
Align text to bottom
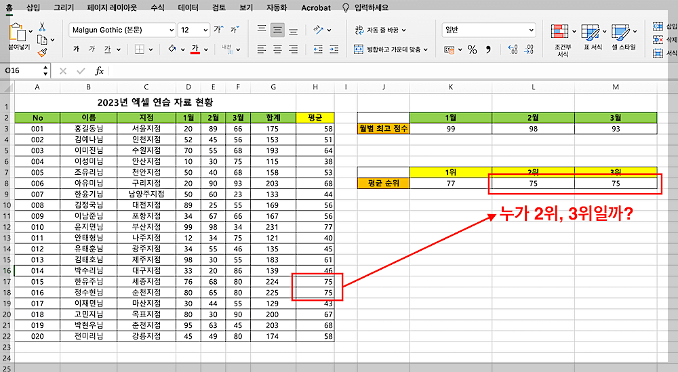click(x=293, y=30)
